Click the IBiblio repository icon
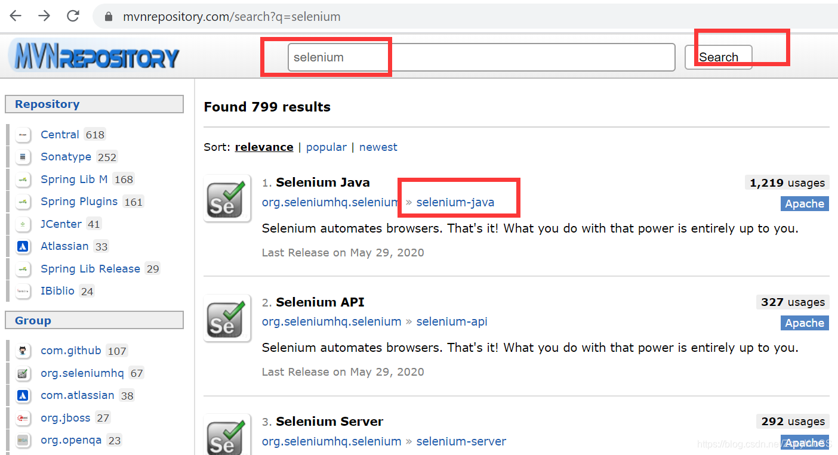The width and height of the screenshot is (838, 455). click(23, 291)
